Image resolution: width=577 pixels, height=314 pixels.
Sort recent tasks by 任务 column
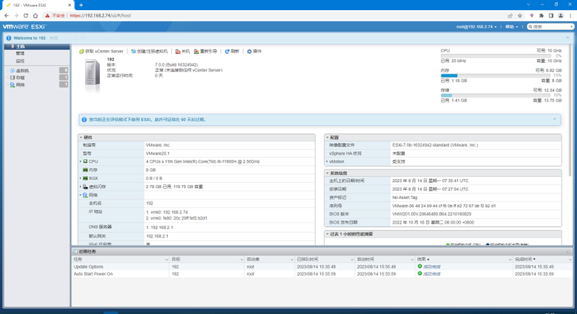120,259
